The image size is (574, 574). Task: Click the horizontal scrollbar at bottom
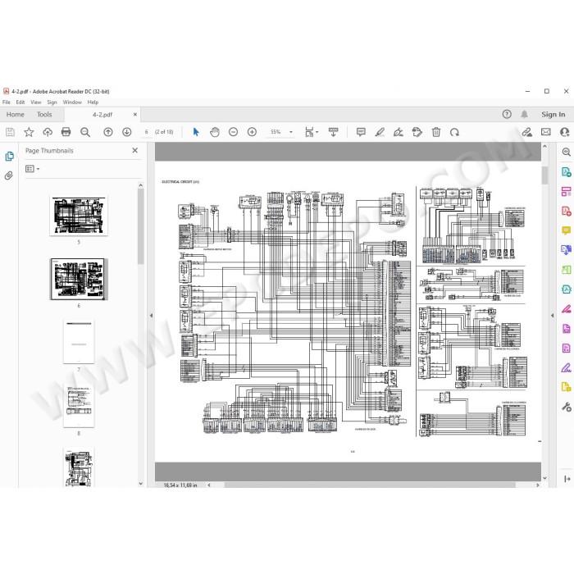[370, 485]
